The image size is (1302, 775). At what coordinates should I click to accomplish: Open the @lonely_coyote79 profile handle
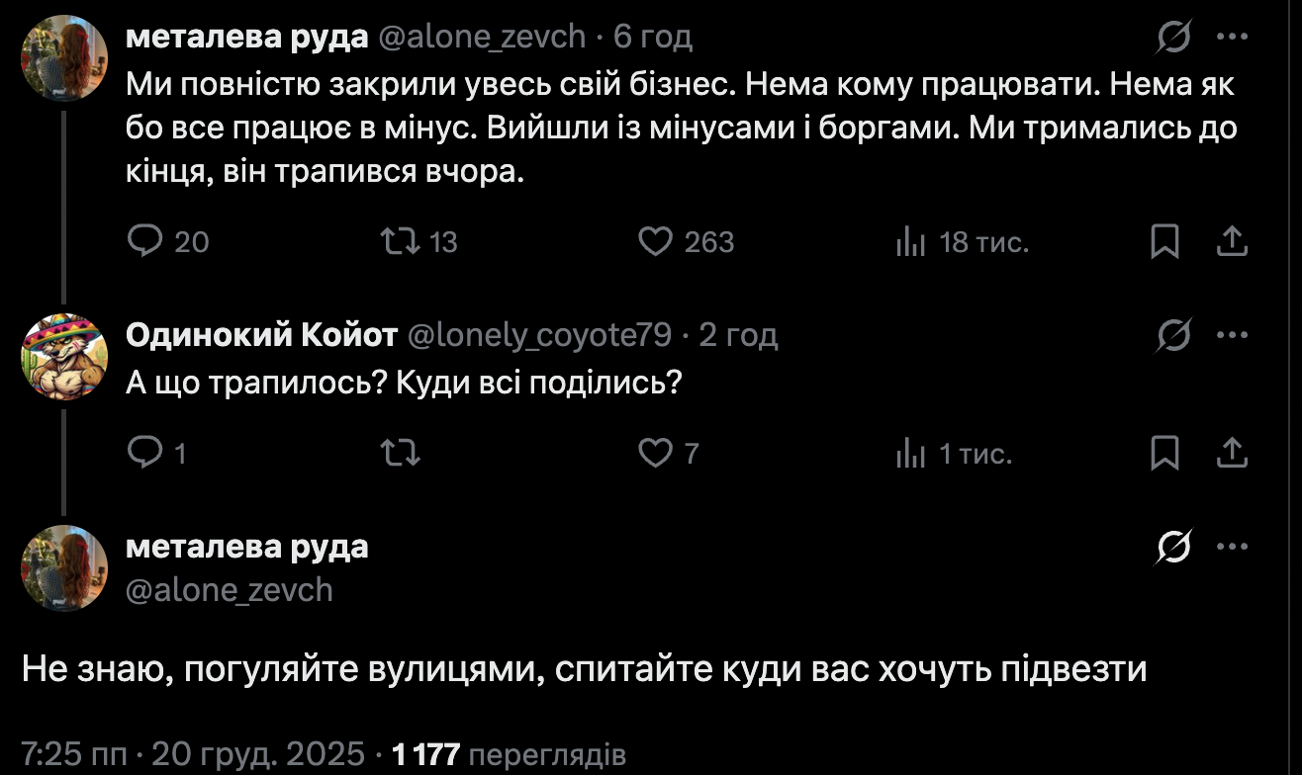point(539,336)
